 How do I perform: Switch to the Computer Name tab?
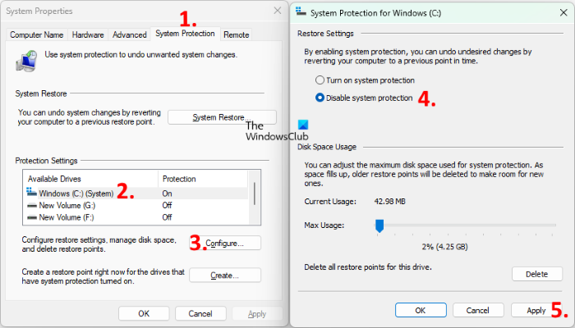(x=37, y=35)
